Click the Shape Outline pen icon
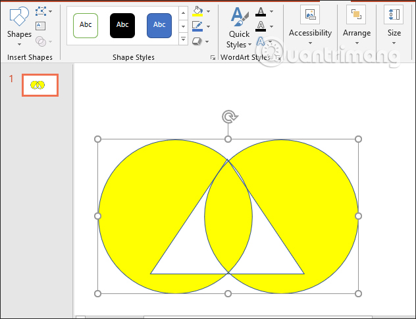The width and height of the screenshot is (416, 319). coord(197,26)
